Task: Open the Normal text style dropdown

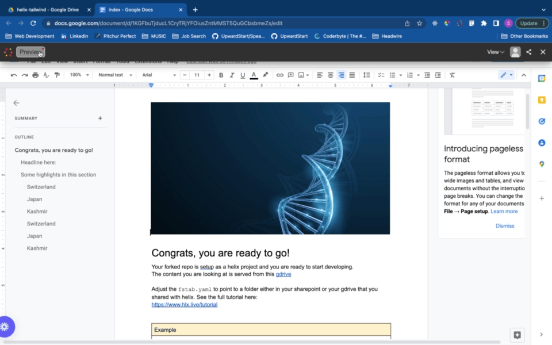Action: 115,75
